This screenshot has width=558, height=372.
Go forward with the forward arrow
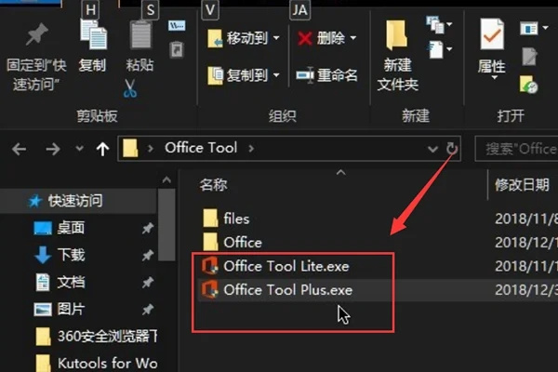(53, 149)
